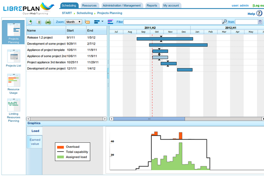
Task: Open the Zoom level Month dropdown
Action: click(x=74, y=22)
